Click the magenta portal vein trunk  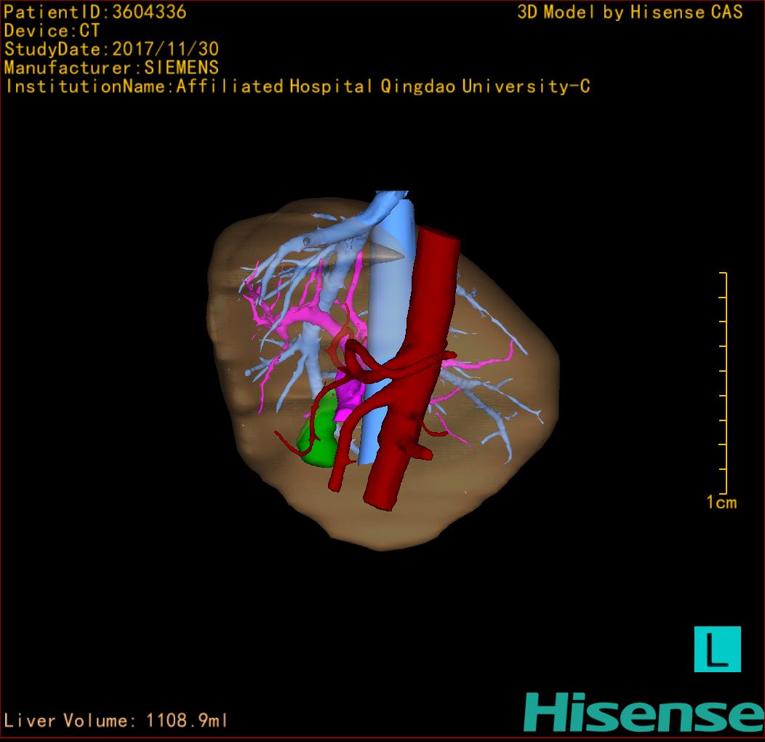coord(350,394)
